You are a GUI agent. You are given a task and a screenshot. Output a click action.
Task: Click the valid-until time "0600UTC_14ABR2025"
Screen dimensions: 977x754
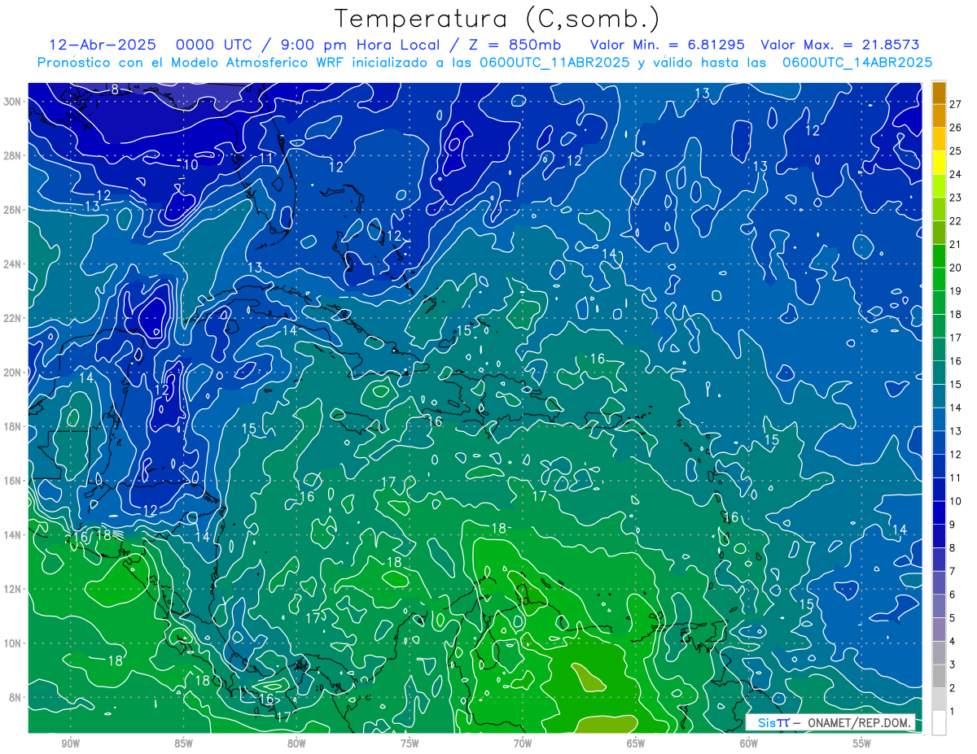pyautogui.click(x=857, y=62)
